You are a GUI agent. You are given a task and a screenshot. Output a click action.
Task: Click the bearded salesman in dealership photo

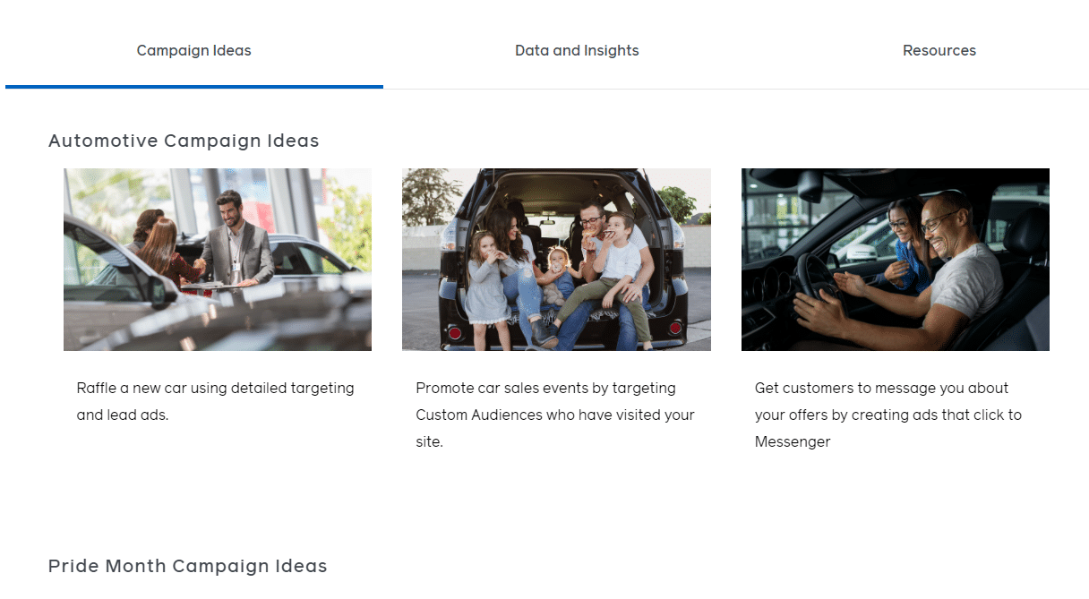(x=234, y=237)
